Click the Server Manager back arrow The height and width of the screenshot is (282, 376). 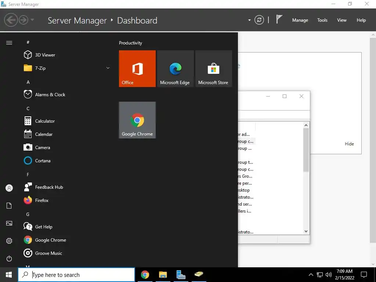tap(11, 20)
